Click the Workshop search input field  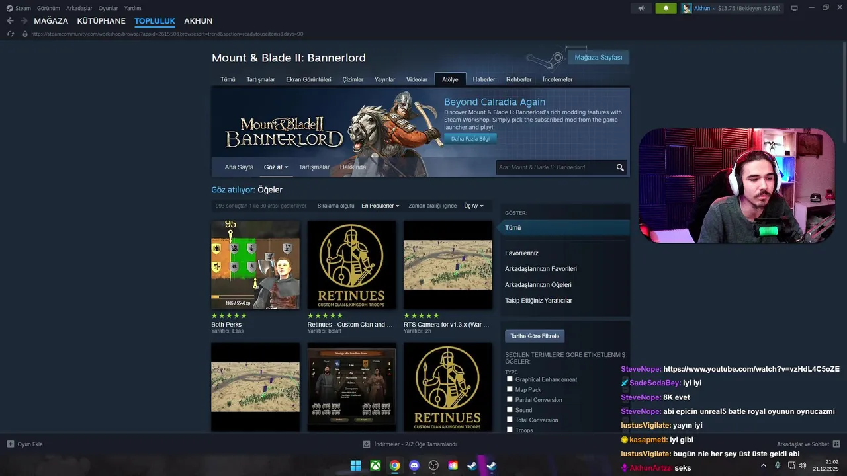tap(555, 167)
